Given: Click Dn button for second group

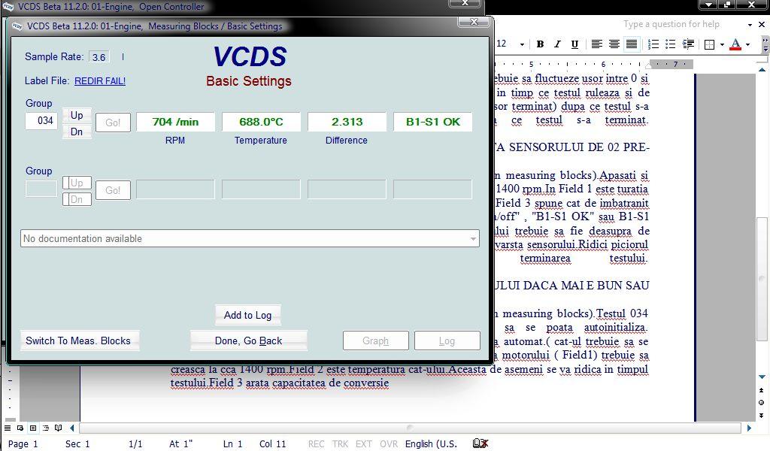Looking at the screenshot, I should coord(77,199).
